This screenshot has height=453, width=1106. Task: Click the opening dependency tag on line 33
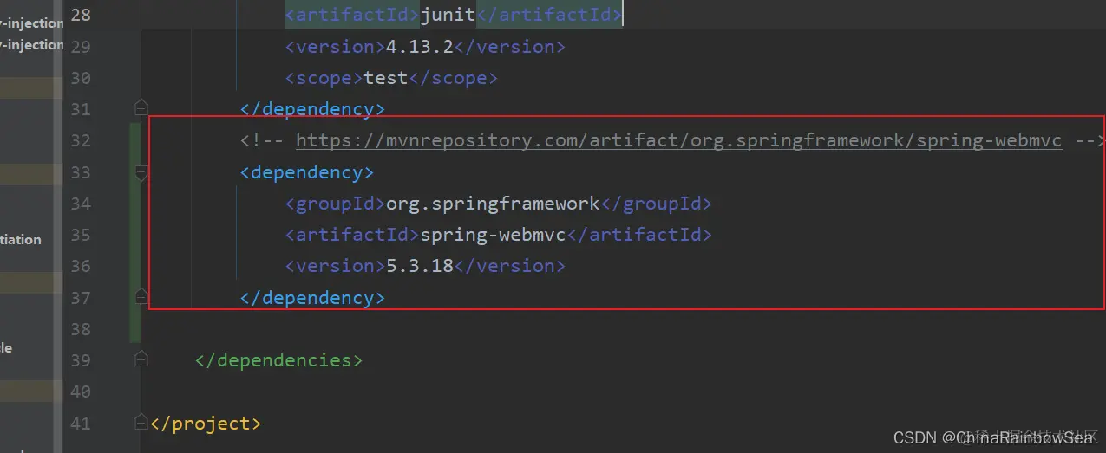click(307, 172)
